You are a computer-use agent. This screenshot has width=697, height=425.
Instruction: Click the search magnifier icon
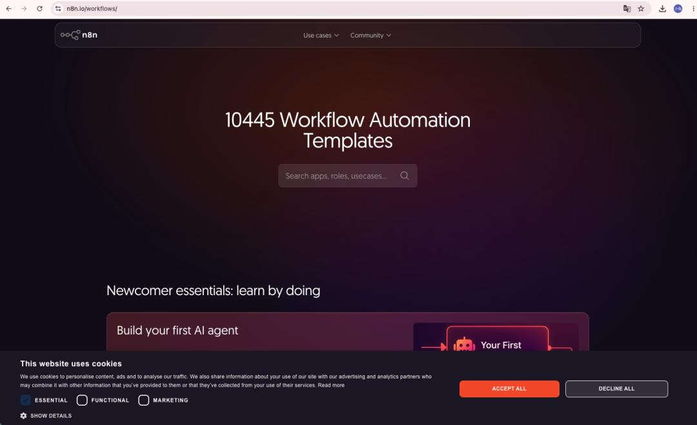tap(405, 175)
